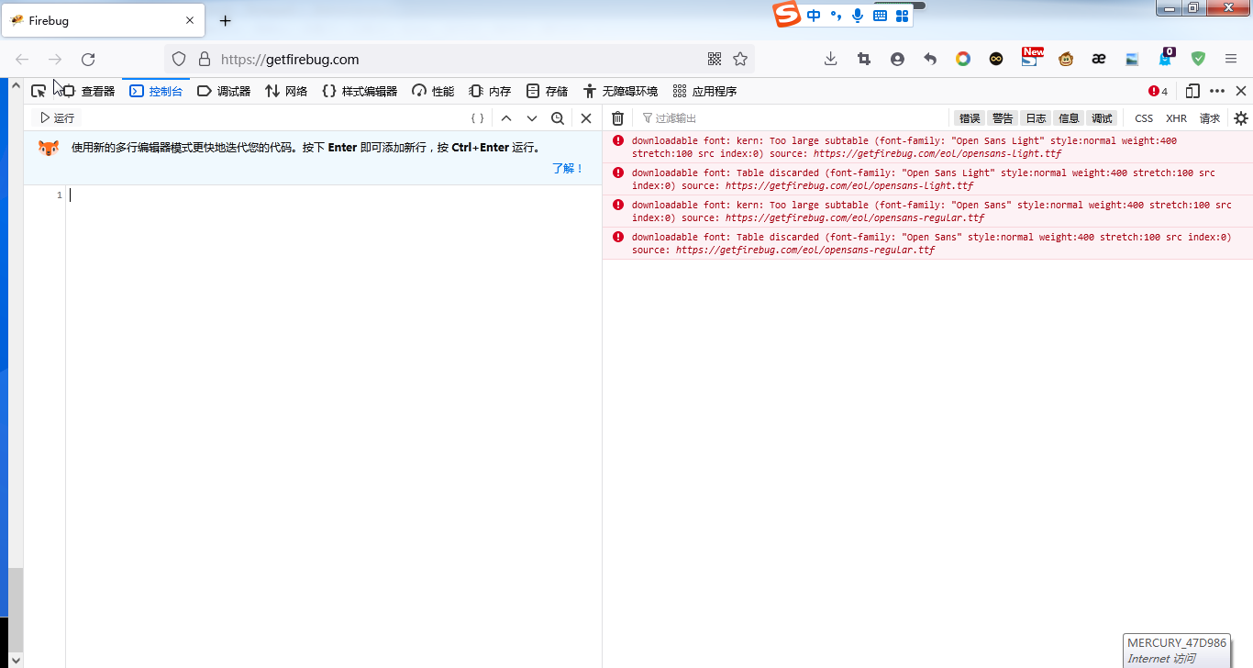Image resolution: width=1253 pixels, height=668 pixels.
Task: Focus the 过滤输出 filter input field
Action: [x=793, y=118]
